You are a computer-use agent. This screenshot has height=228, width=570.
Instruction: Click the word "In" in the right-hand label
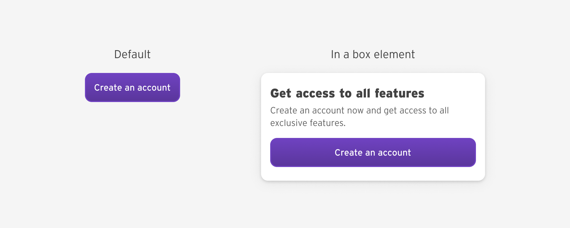click(x=335, y=54)
